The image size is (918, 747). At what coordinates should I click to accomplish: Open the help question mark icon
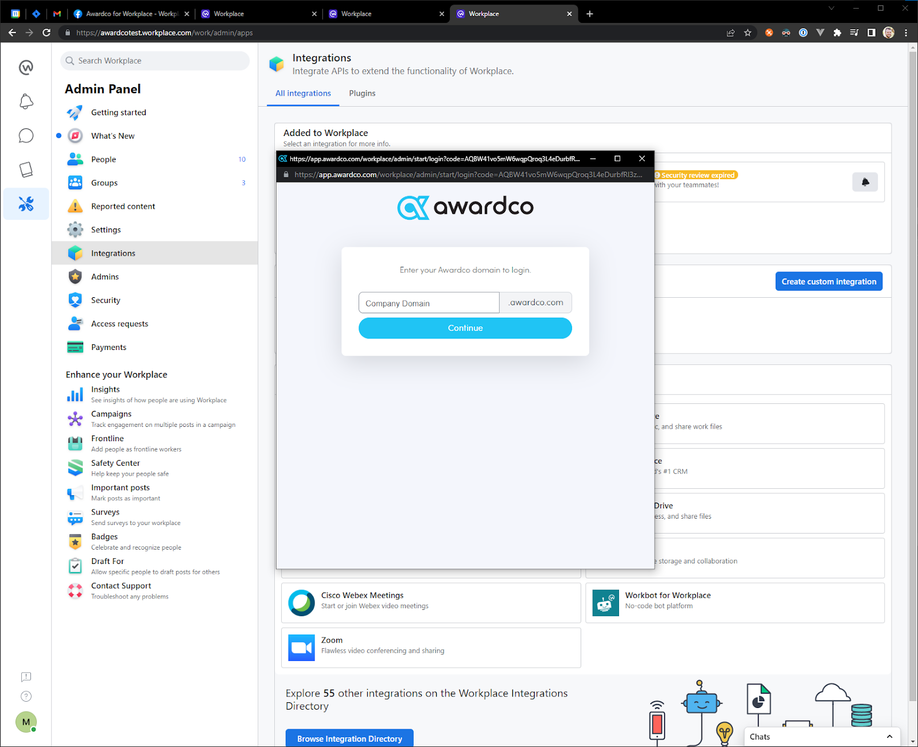[26, 697]
